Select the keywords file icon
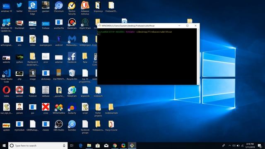The image size is (265, 149). pos(85,91)
